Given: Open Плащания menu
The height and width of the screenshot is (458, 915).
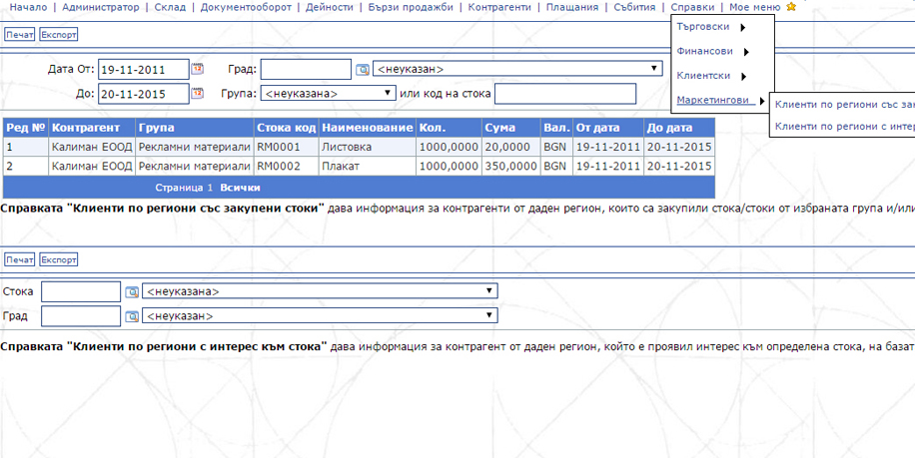Looking at the screenshot, I should (571, 7).
